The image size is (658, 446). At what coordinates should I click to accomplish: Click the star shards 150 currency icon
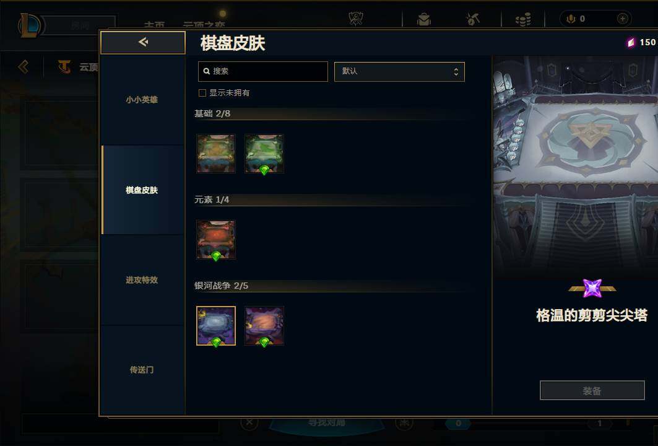click(631, 42)
